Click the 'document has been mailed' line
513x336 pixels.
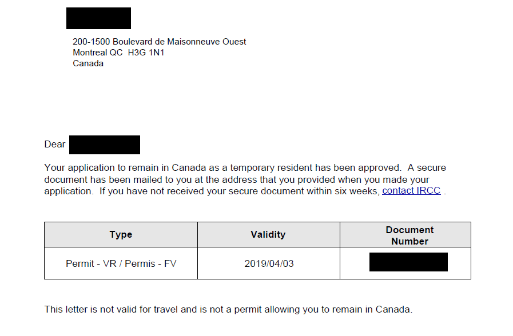point(237,179)
